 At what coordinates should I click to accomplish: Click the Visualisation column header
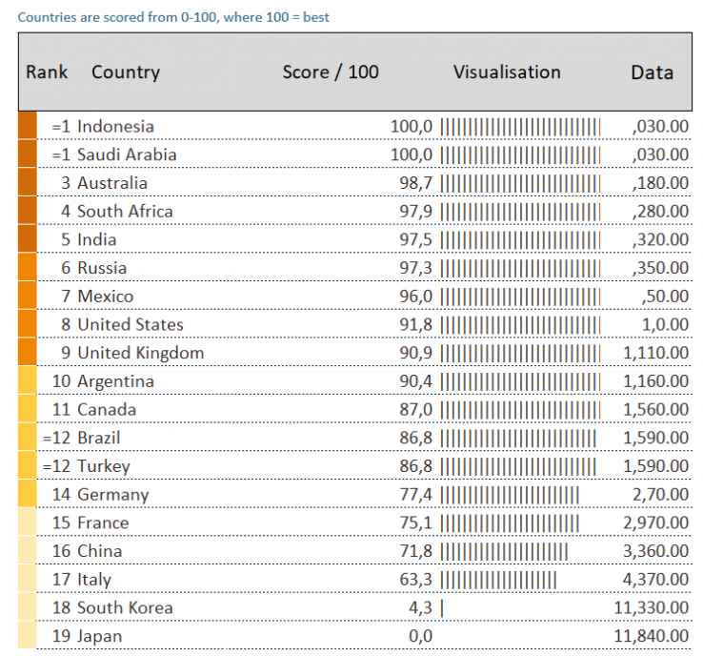pyautogui.click(x=507, y=72)
